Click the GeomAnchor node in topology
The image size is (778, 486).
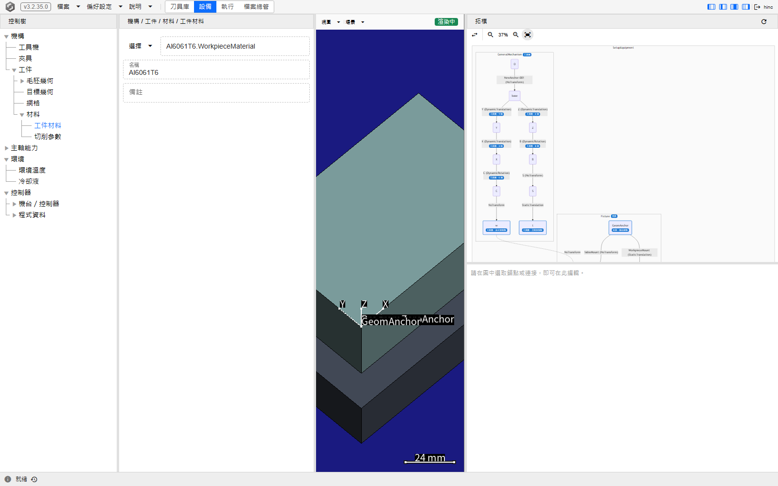click(620, 227)
